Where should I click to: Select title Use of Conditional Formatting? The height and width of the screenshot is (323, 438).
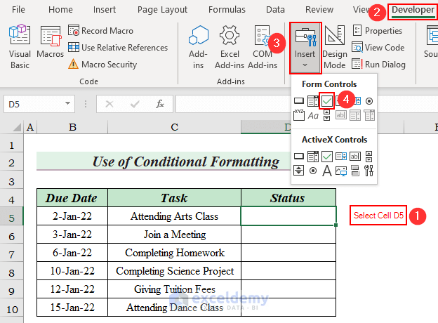click(x=186, y=161)
